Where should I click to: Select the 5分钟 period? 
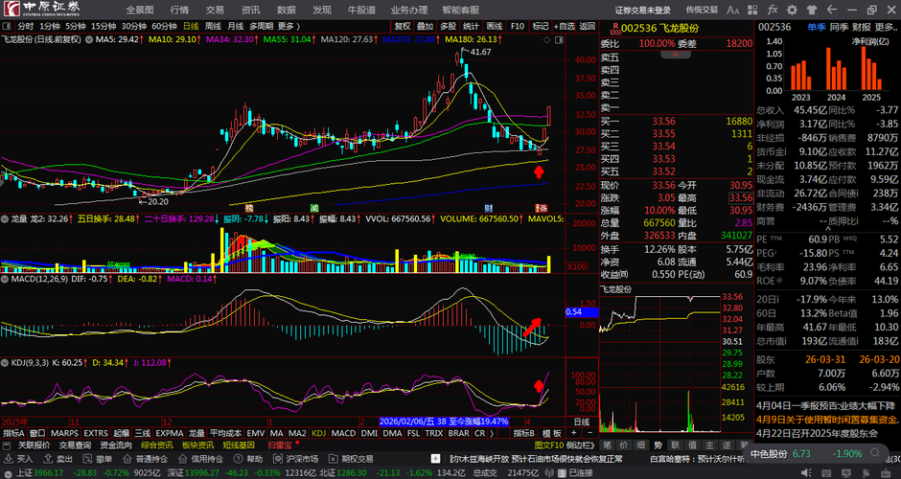[76, 27]
